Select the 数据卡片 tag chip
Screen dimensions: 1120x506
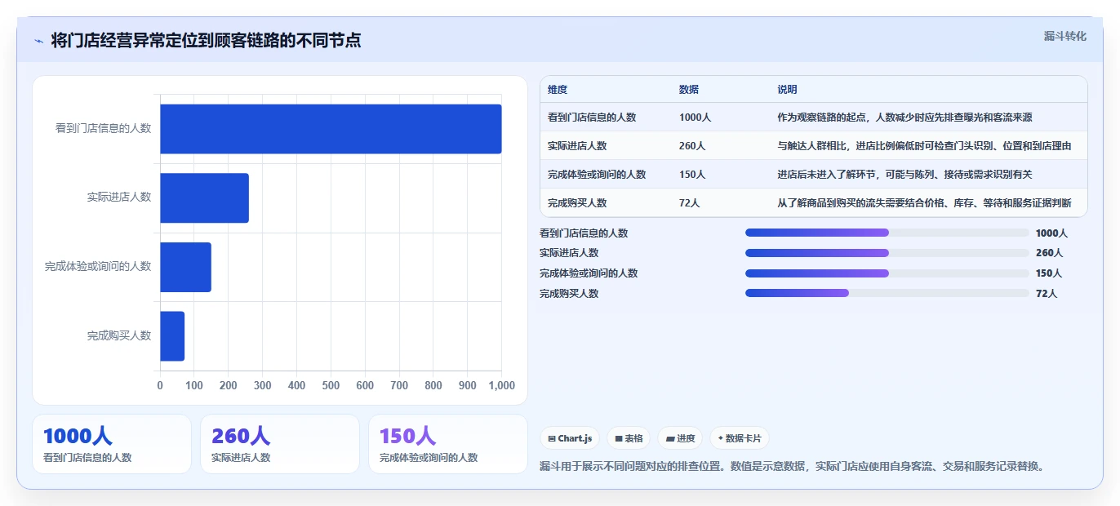[x=739, y=438]
